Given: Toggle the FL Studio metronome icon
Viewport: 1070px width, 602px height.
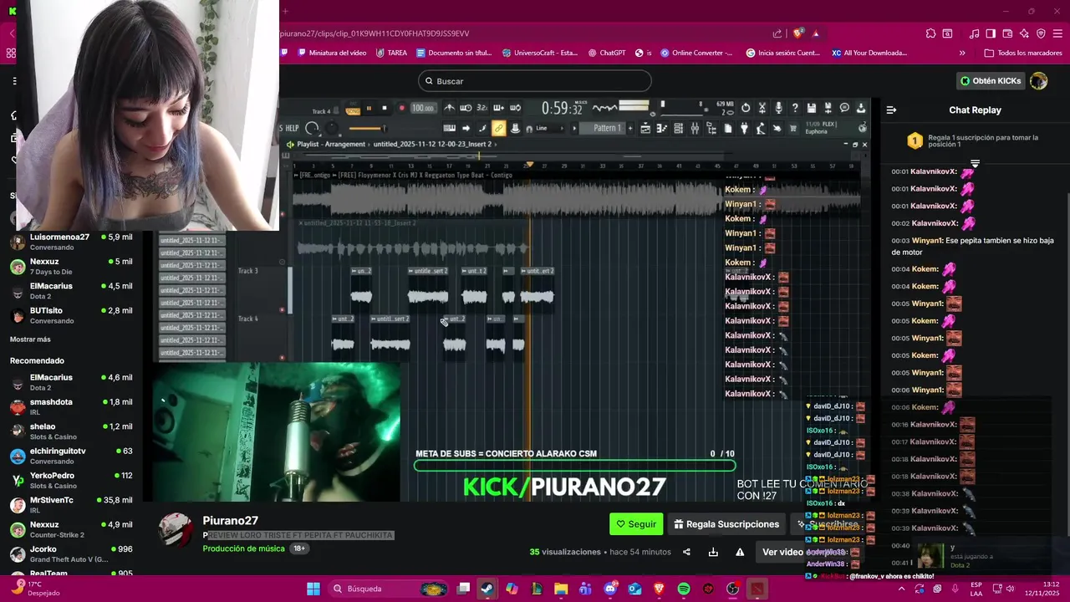Looking at the screenshot, I should 449,108.
